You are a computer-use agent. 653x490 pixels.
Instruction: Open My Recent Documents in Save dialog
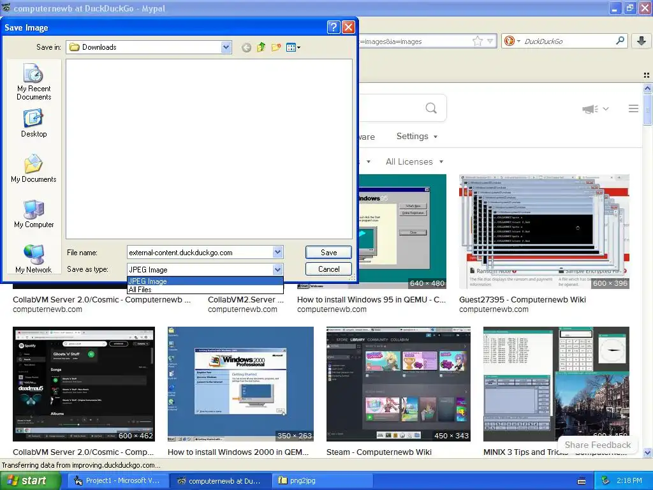pyautogui.click(x=34, y=82)
